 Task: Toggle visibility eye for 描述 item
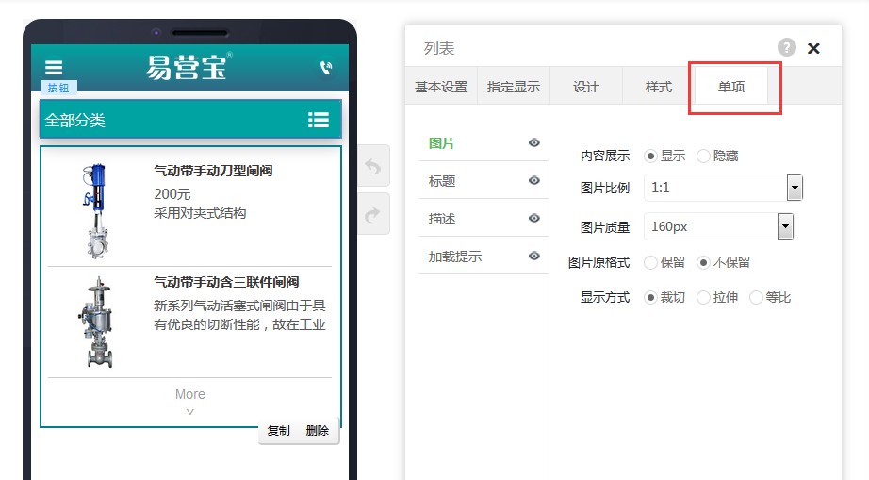tap(534, 219)
